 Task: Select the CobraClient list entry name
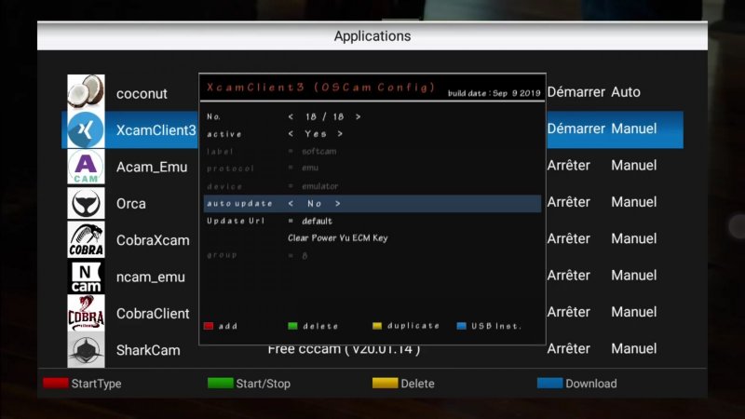pyautogui.click(x=153, y=314)
